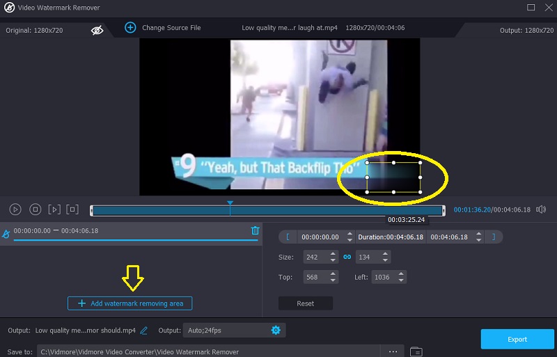Click the Duration:00:04:06.18 label
The height and width of the screenshot is (357, 557).
click(391, 237)
